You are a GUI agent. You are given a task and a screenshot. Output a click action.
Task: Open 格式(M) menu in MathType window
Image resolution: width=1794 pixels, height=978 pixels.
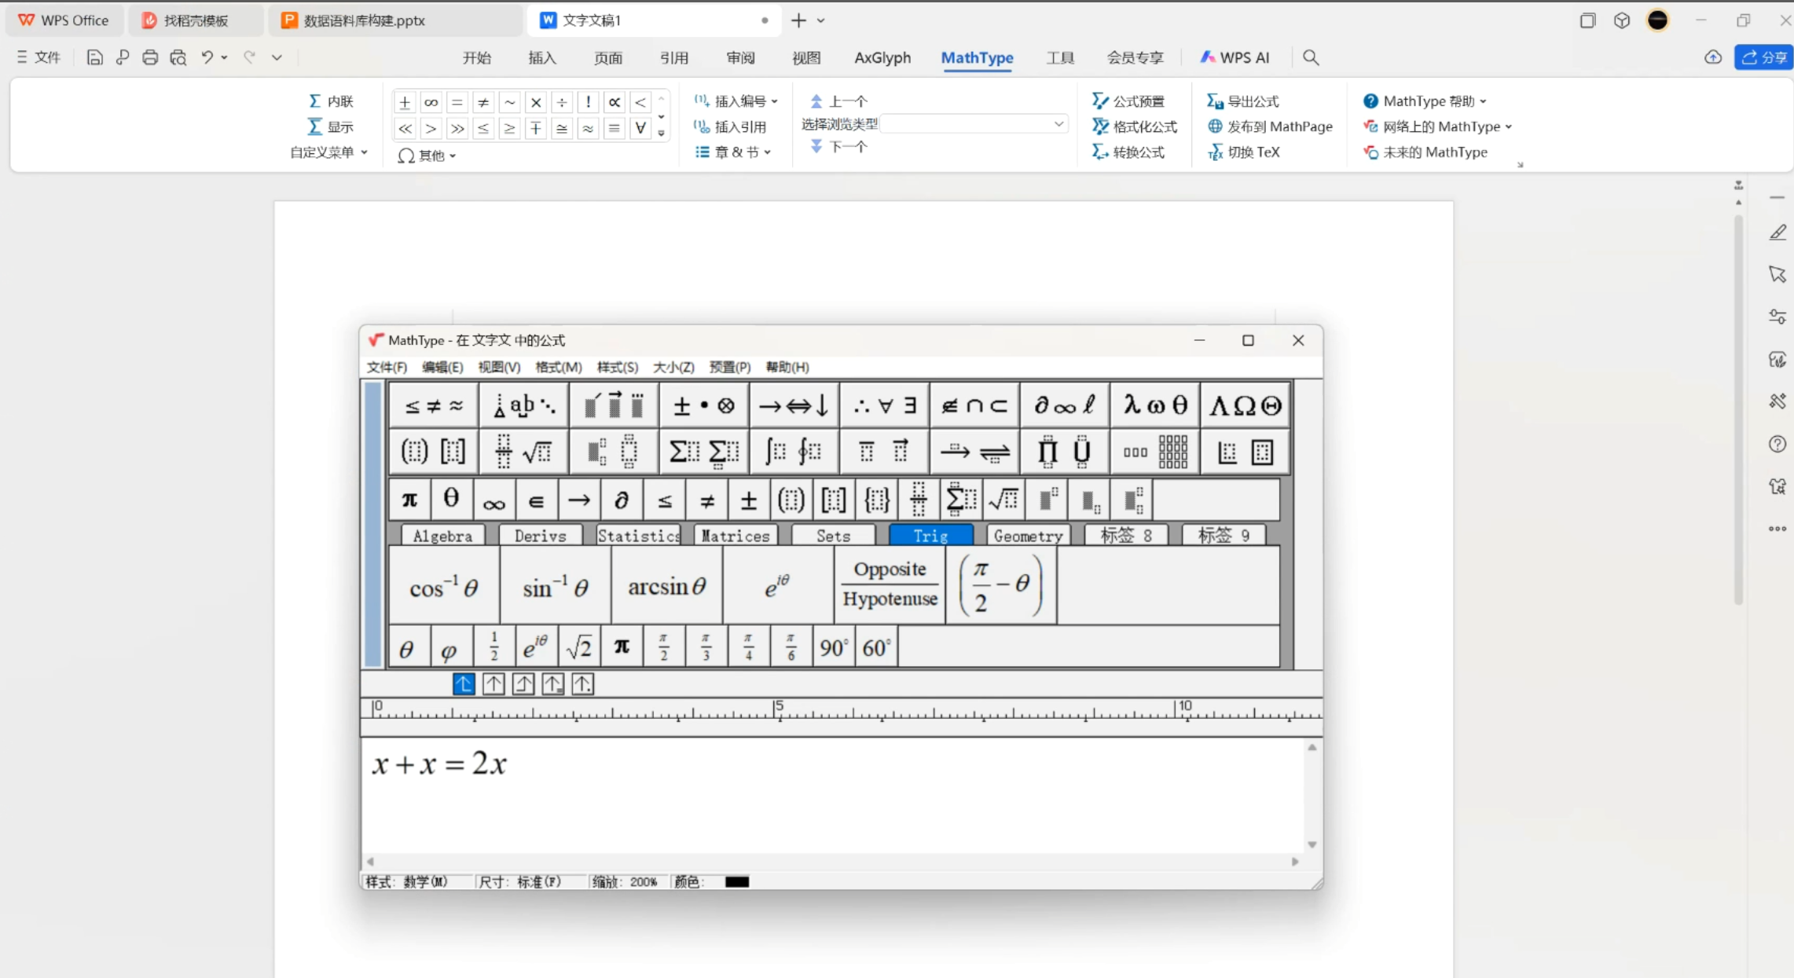click(558, 367)
